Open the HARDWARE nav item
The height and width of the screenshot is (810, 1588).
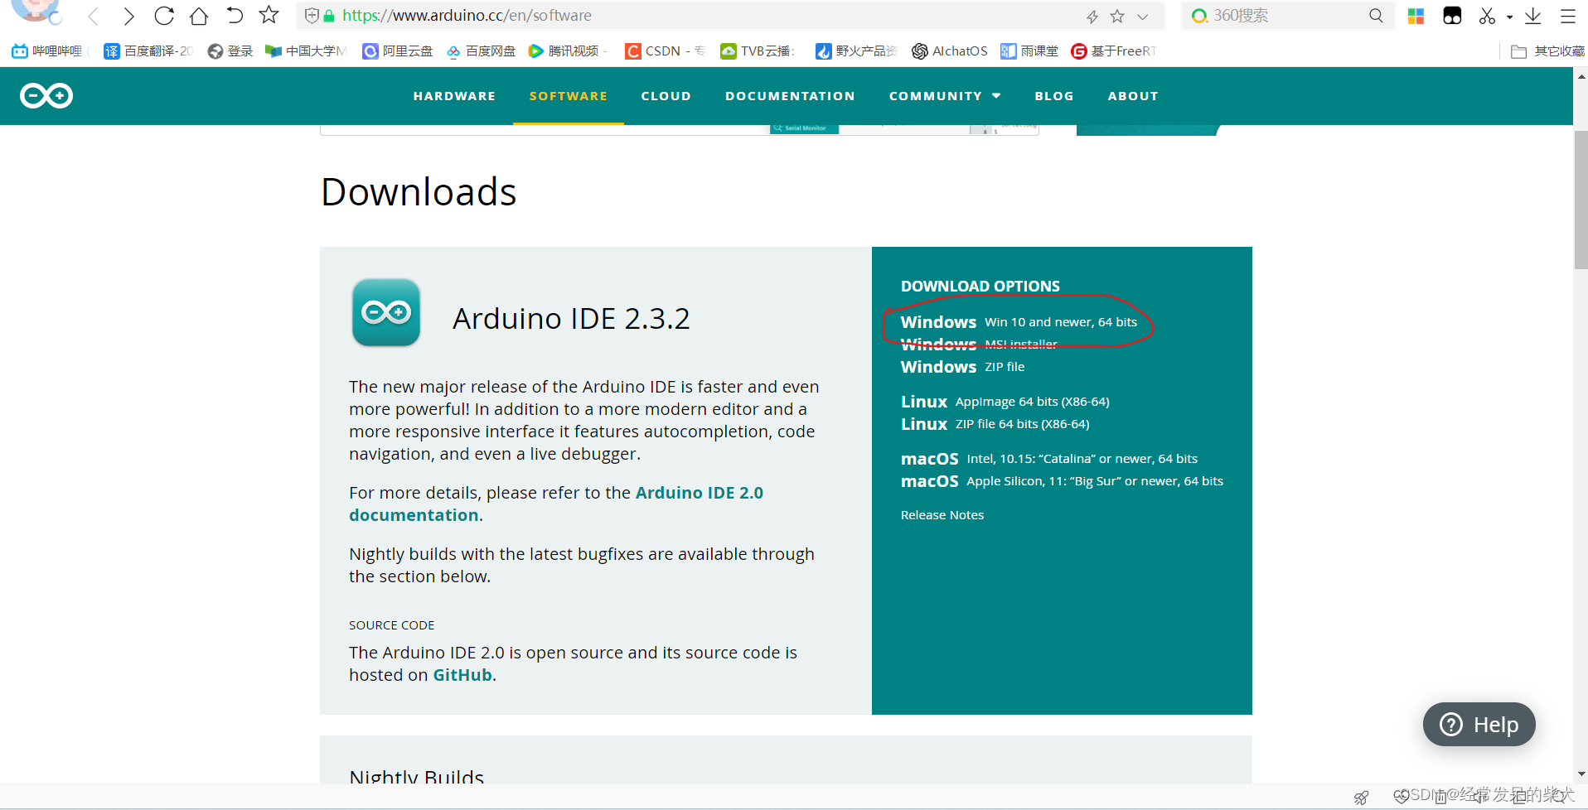454,96
